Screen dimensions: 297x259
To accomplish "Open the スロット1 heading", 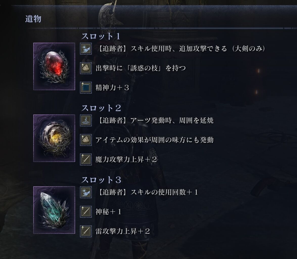I will click(x=101, y=36).
